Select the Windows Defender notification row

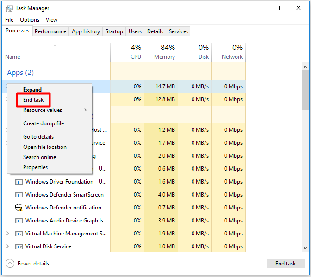click(x=124, y=208)
